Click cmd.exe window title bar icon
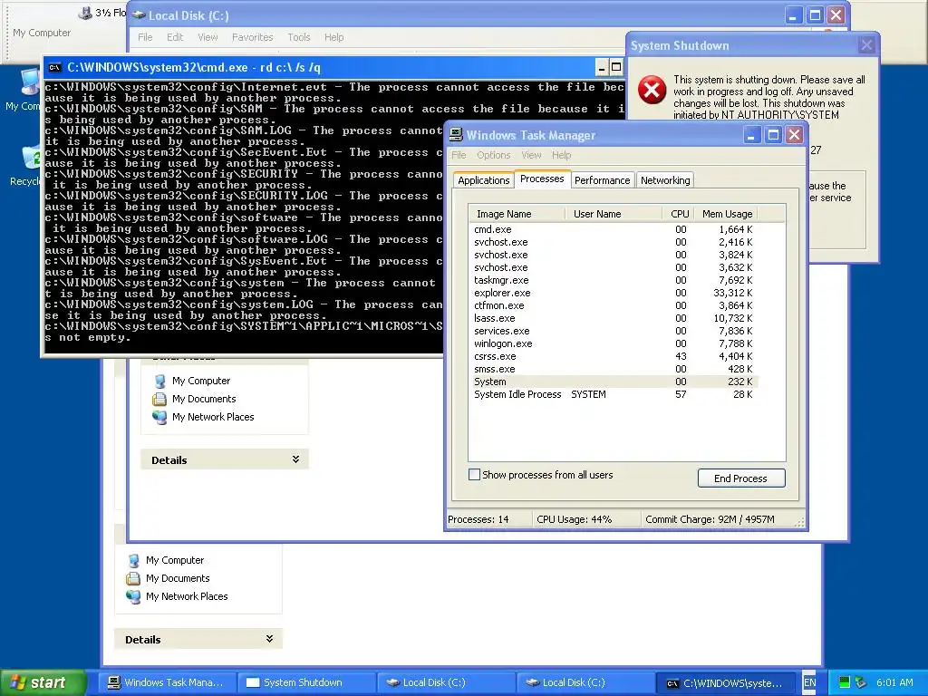The height and width of the screenshot is (696, 928). click(54, 67)
